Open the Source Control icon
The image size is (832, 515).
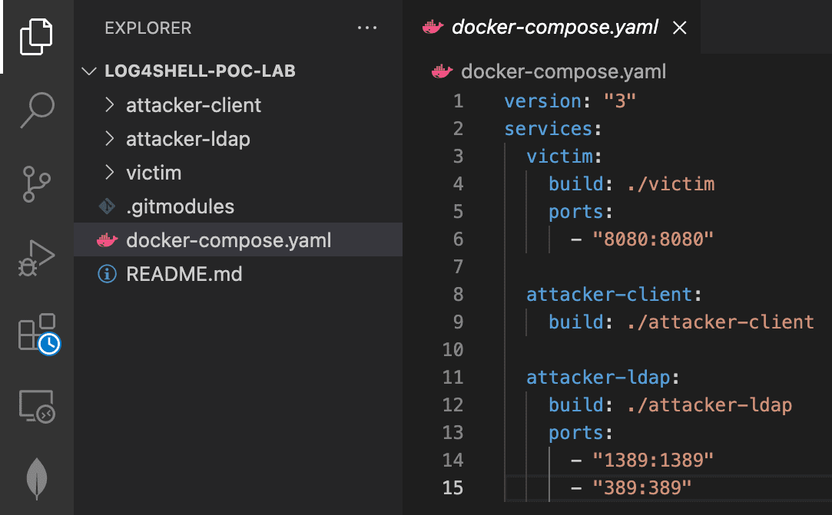click(38, 183)
